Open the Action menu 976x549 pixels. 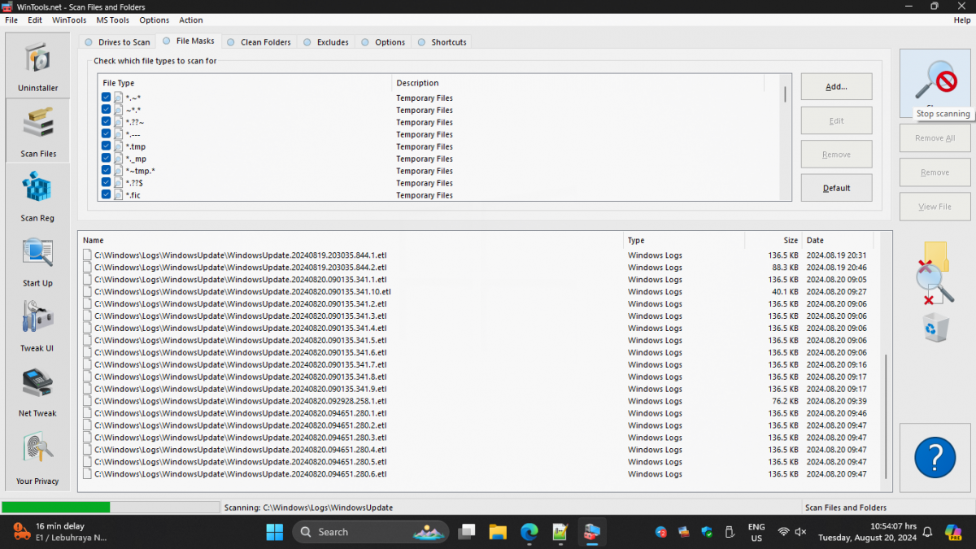(191, 20)
